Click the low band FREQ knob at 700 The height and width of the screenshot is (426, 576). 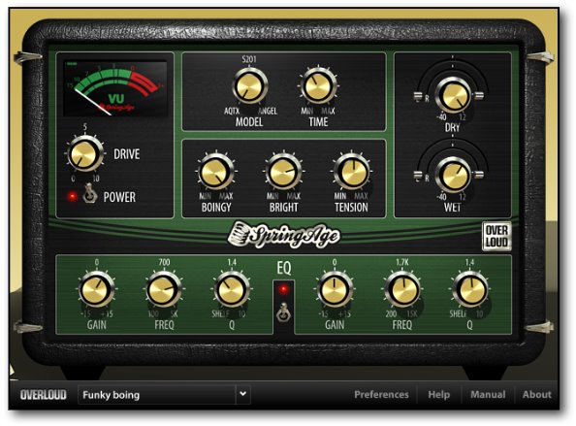164,289
